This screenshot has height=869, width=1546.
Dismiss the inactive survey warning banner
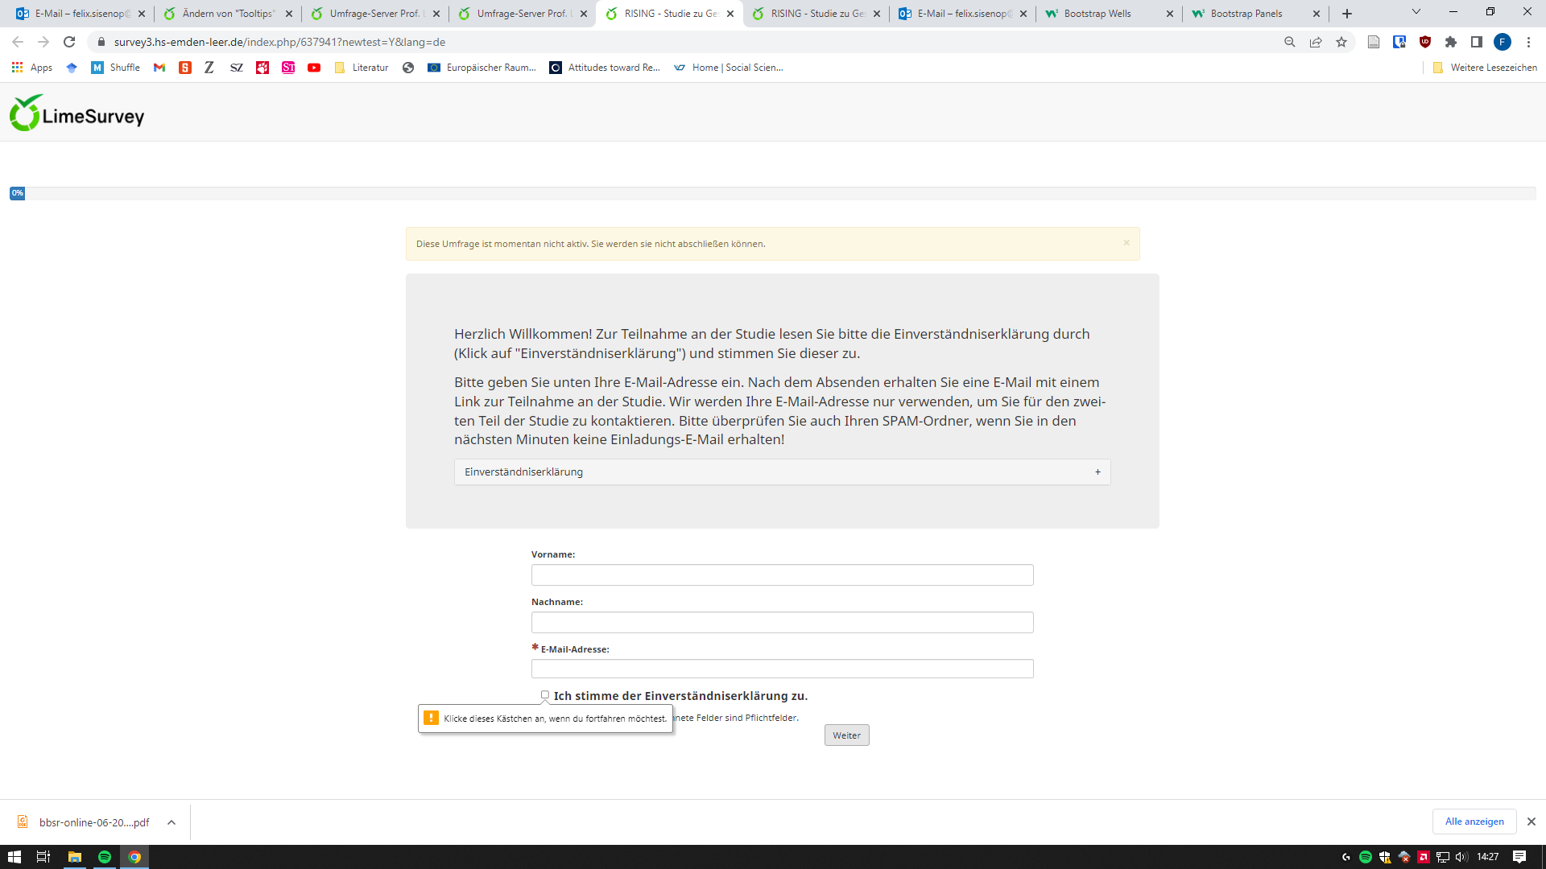tap(1126, 243)
